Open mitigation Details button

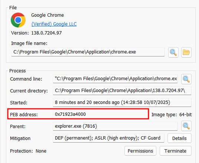[179, 138]
